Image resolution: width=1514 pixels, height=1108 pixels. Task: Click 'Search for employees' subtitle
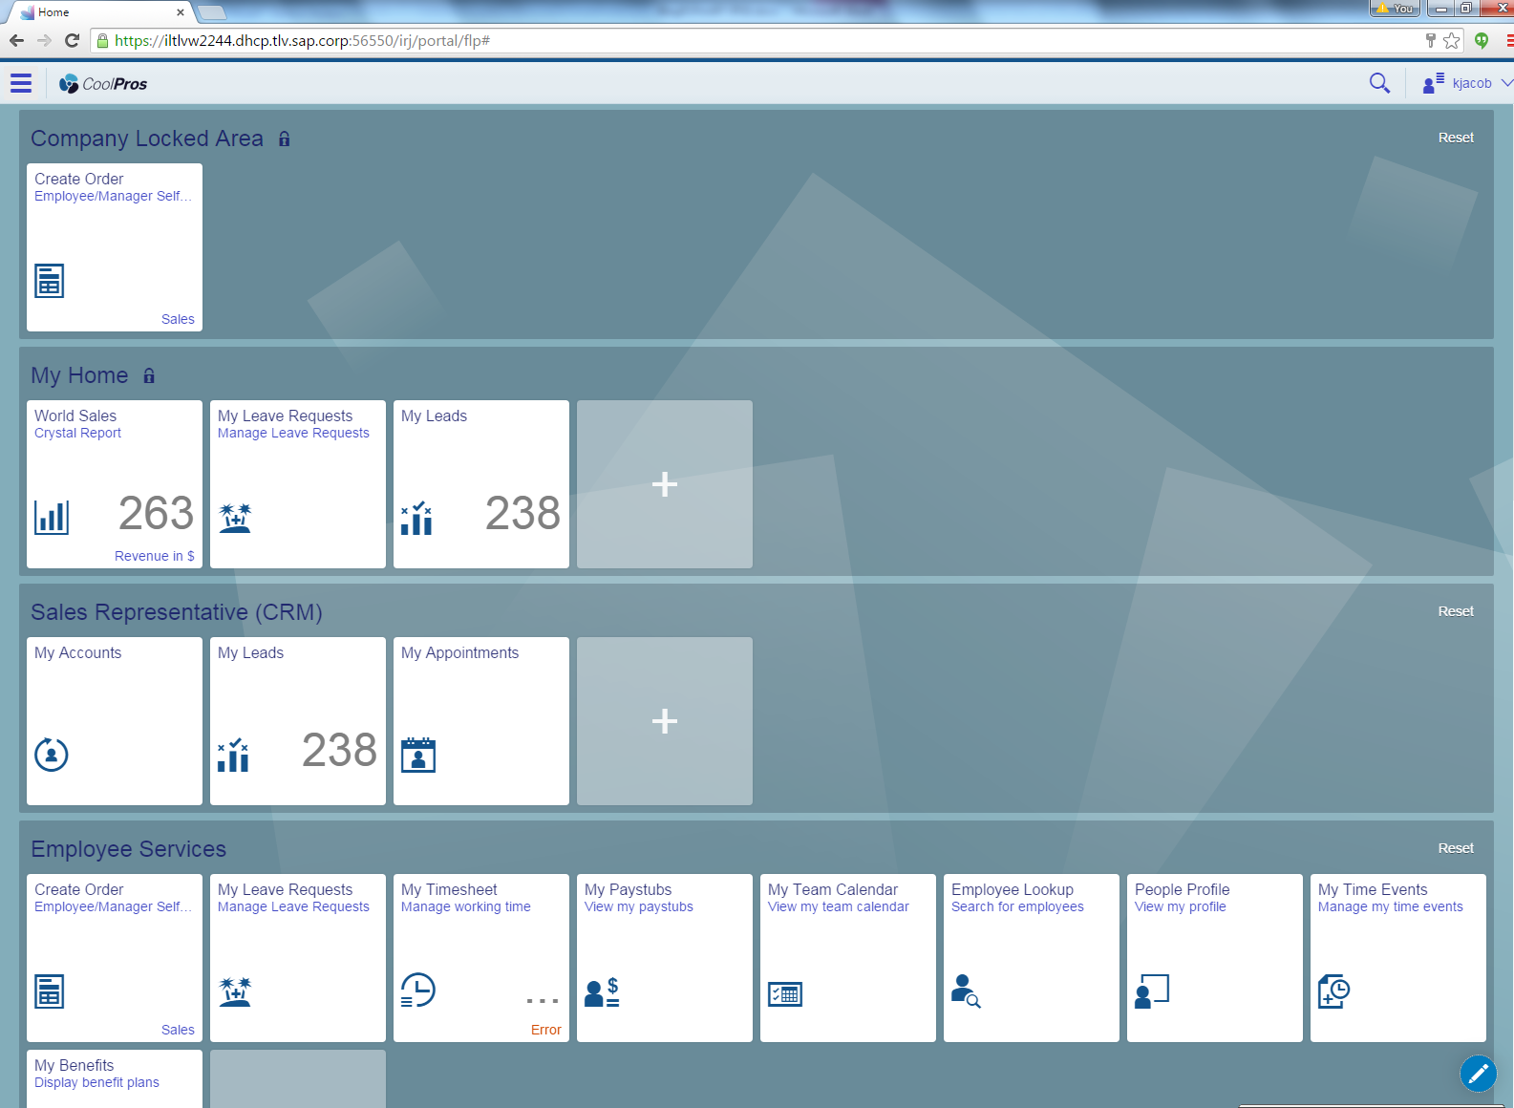tap(1017, 906)
